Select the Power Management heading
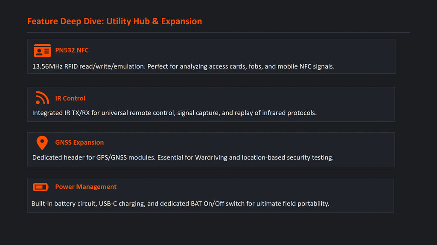This screenshot has height=245, width=437. coord(86,187)
